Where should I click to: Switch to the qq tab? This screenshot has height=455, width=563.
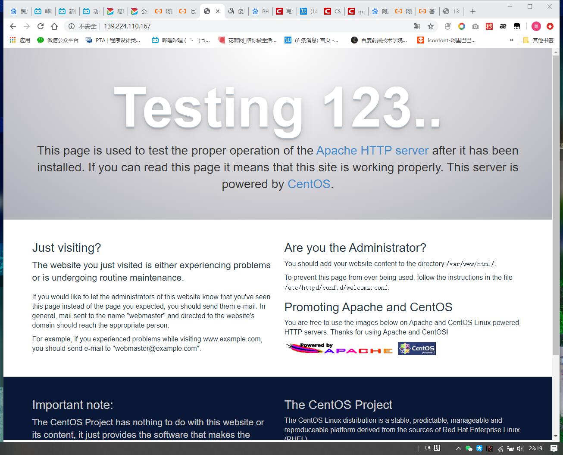click(x=357, y=11)
